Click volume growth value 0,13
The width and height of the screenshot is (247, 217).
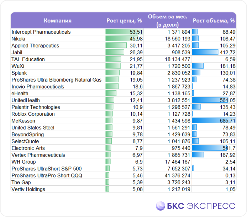(231, 175)
